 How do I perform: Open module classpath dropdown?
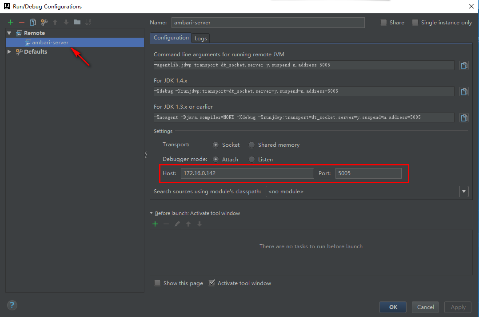[x=464, y=192]
